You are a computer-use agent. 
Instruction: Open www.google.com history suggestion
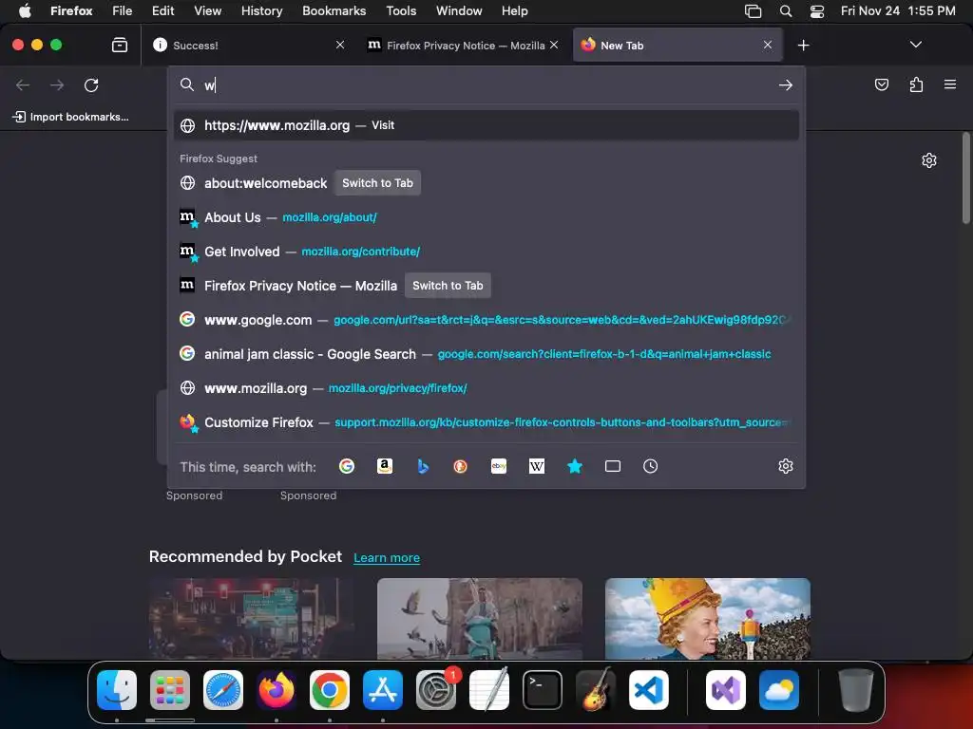[x=486, y=320]
